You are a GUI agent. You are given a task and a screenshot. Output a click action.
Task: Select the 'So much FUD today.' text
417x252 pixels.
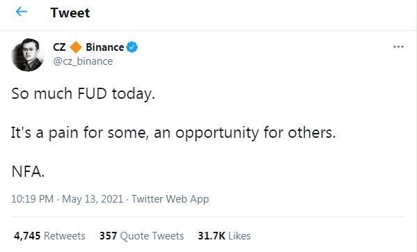(83, 93)
